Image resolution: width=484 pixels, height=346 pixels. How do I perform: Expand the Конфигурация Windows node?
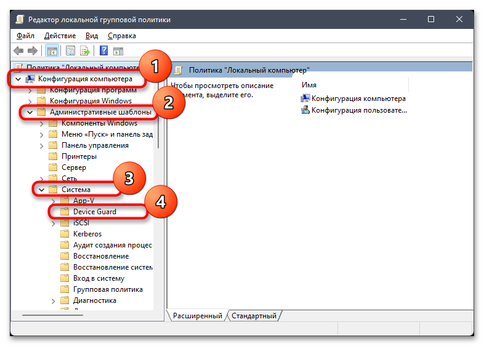(30, 101)
